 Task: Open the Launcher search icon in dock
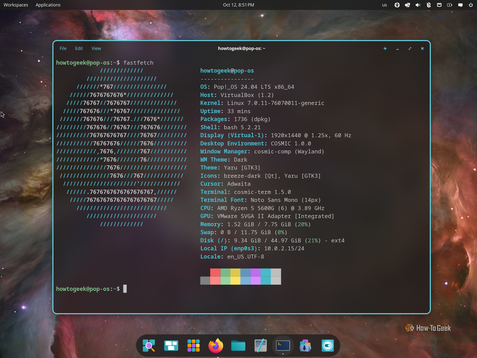click(149, 346)
